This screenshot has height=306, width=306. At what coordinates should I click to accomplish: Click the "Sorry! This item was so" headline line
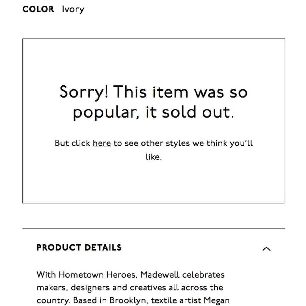[154, 92]
